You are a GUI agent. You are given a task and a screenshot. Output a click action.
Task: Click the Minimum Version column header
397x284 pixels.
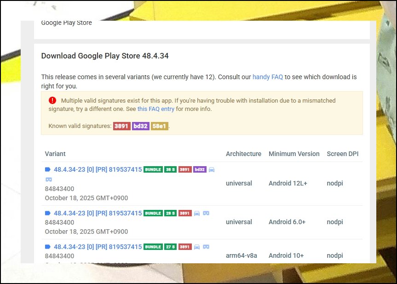294,154
